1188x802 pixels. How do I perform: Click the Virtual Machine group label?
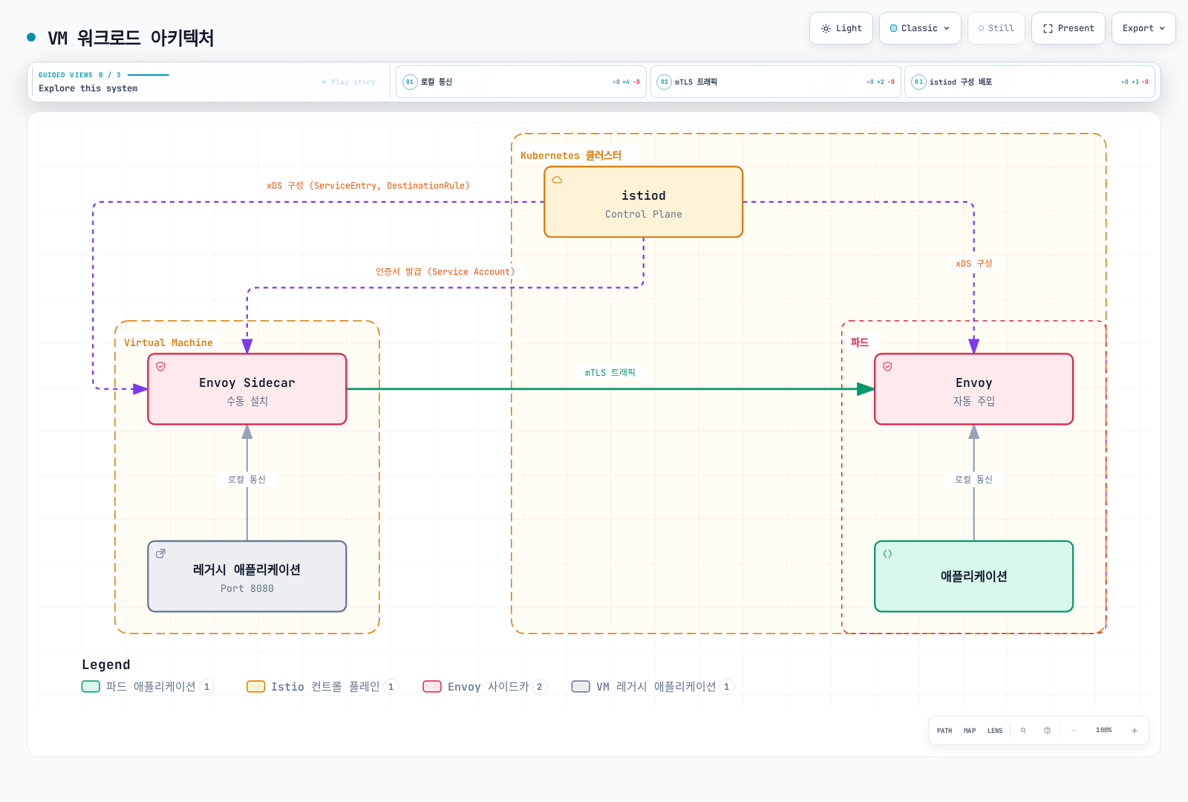[169, 342]
